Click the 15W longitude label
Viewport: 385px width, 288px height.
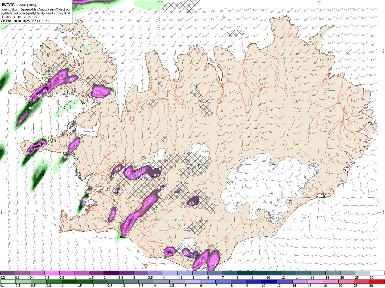click(x=318, y=1)
